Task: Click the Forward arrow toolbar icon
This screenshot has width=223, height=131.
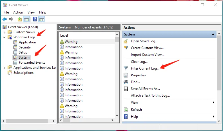Action: (11, 19)
